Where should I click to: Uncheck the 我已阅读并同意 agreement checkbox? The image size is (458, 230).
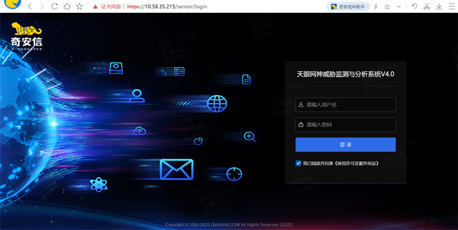pyautogui.click(x=298, y=163)
